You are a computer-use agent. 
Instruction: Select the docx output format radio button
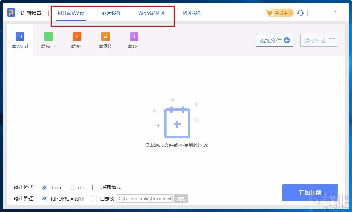tap(45, 187)
